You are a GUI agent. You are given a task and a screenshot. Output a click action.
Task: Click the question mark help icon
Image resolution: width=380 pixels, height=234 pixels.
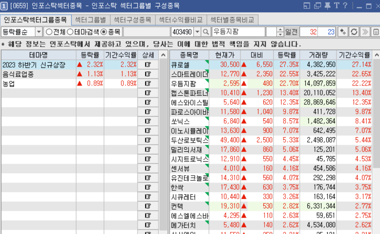tap(345, 5)
